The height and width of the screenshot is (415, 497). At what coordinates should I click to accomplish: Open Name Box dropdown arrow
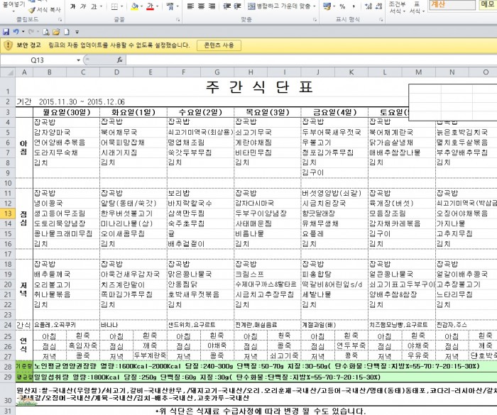click(78, 60)
